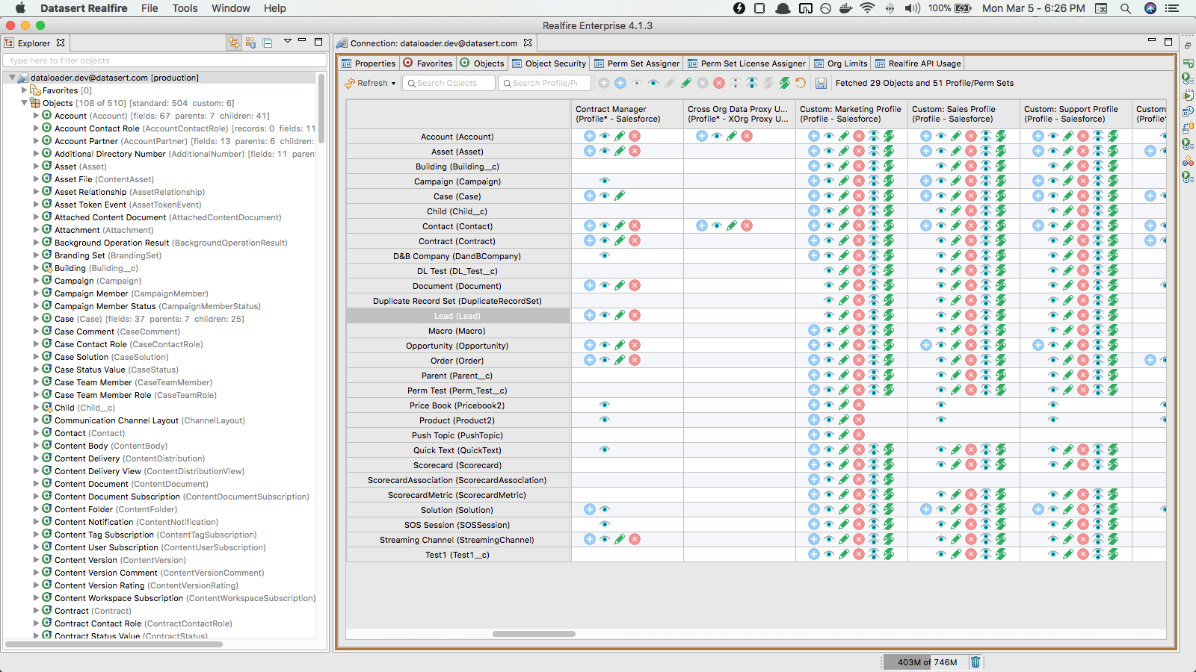1196x672 pixels.
Task: Click edit pencil for Case under Contract Manager
Action: pos(620,196)
